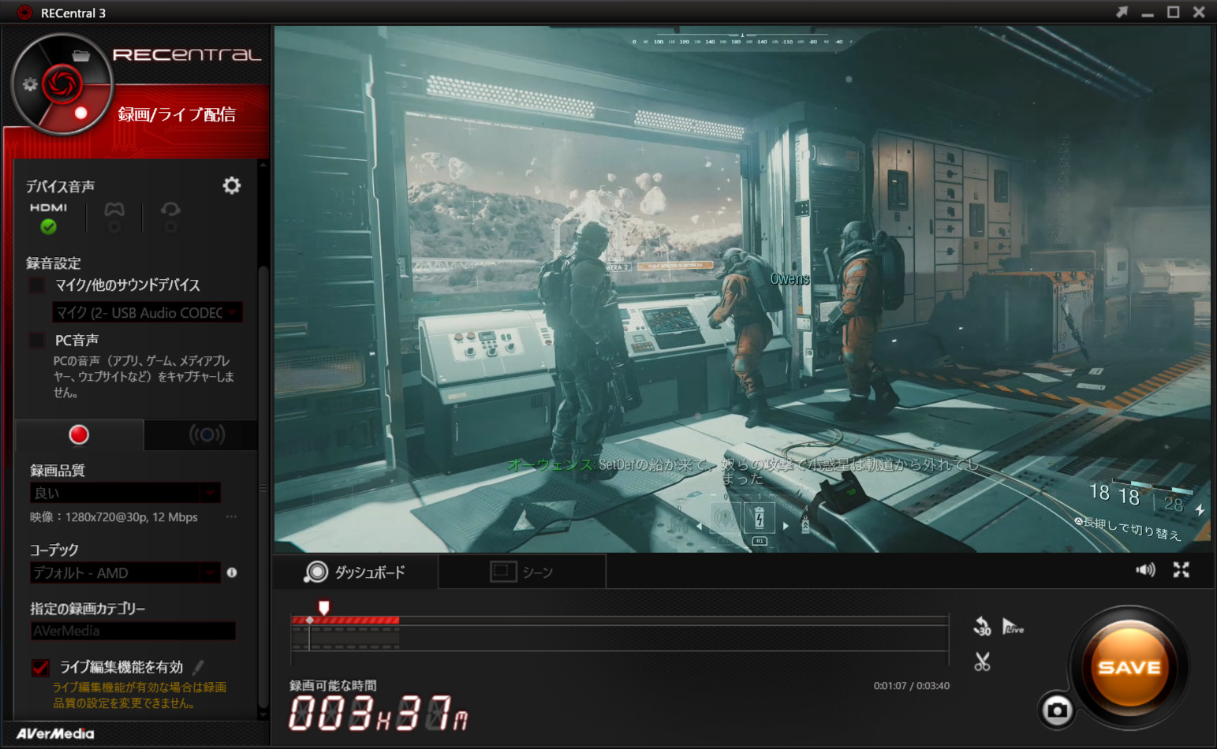Screen dimensions: 1217x749
Task: Open more options next to video resolution
Action: pos(231,517)
